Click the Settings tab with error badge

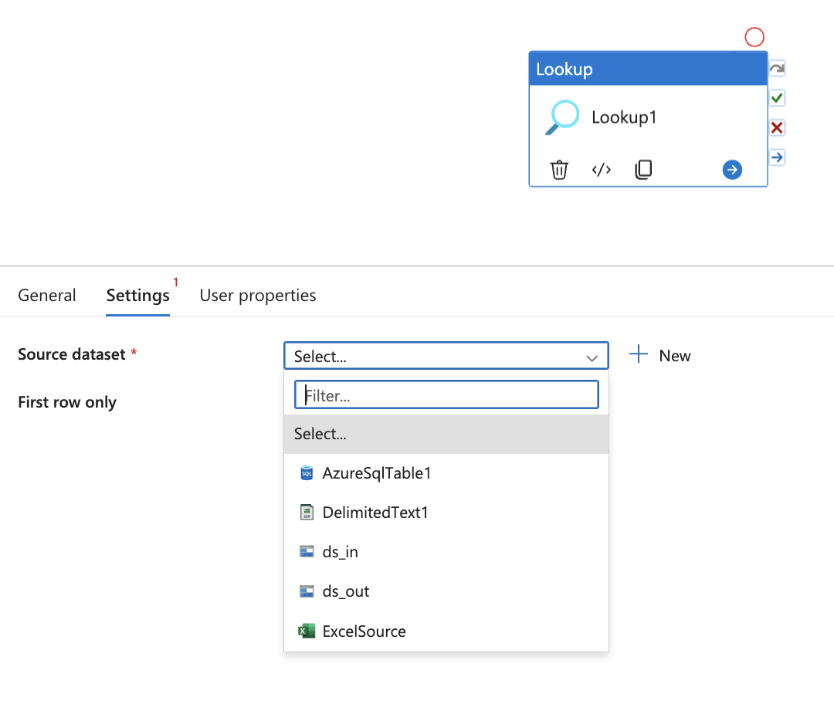click(x=137, y=295)
